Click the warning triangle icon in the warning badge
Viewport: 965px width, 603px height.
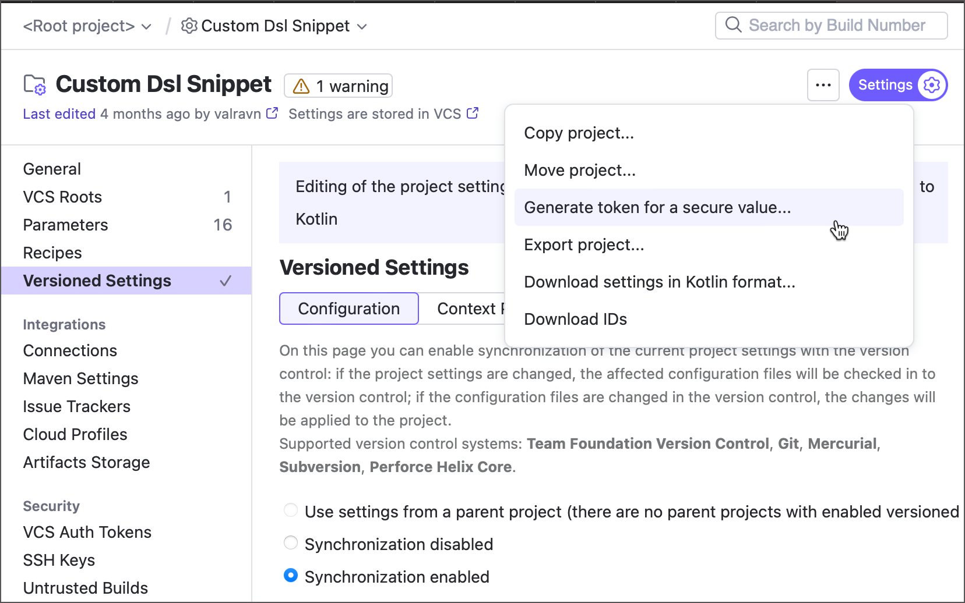click(301, 86)
